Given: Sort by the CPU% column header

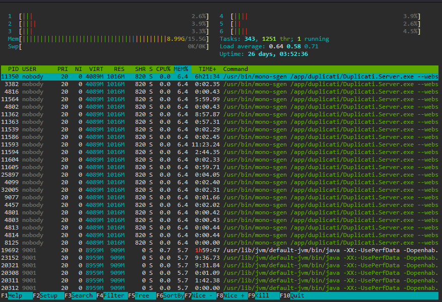Looking at the screenshot, I should pos(163,69).
